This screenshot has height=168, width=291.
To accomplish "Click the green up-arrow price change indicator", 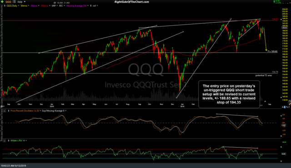I will [x=274, y=1].
